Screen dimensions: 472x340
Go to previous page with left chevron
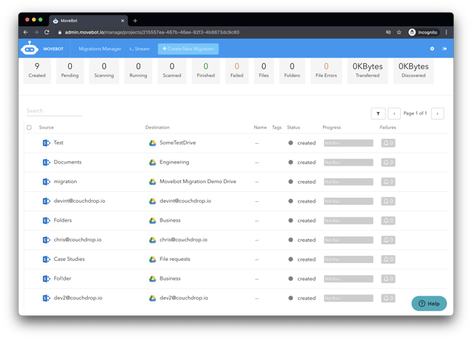(x=394, y=113)
